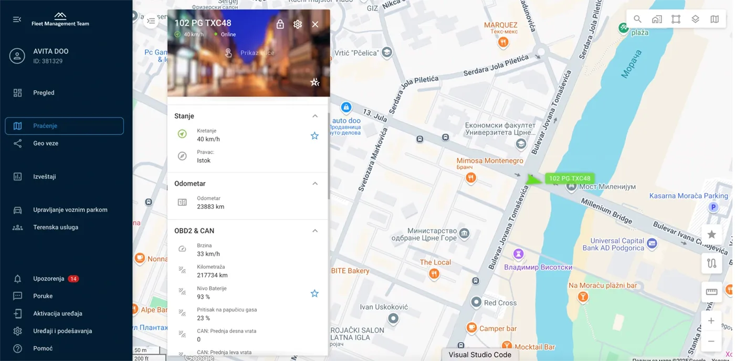Open map search magnifier icon
The width and height of the screenshot is (735, 361).
(637, 19)
